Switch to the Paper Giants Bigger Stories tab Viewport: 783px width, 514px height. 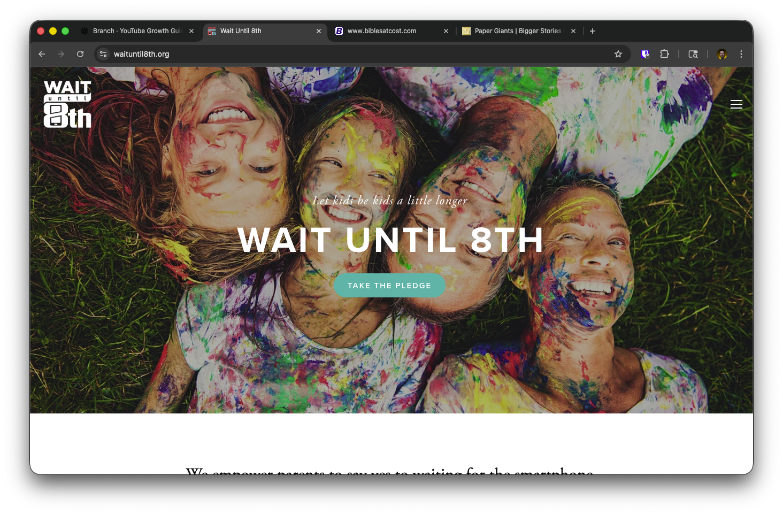click(x=519, y=31)
